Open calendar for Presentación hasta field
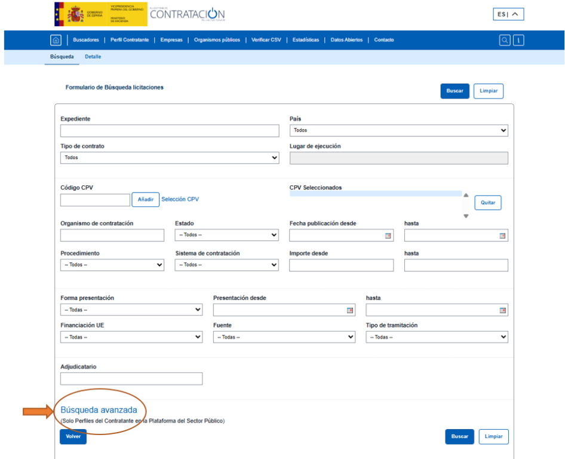Image resolution: width=565 pixels, height=459 pixels. 502,310
